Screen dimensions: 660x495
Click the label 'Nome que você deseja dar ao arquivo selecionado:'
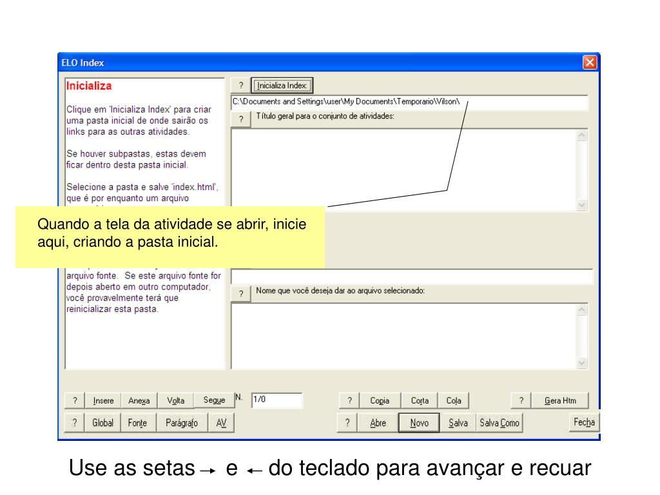[340, 291]
